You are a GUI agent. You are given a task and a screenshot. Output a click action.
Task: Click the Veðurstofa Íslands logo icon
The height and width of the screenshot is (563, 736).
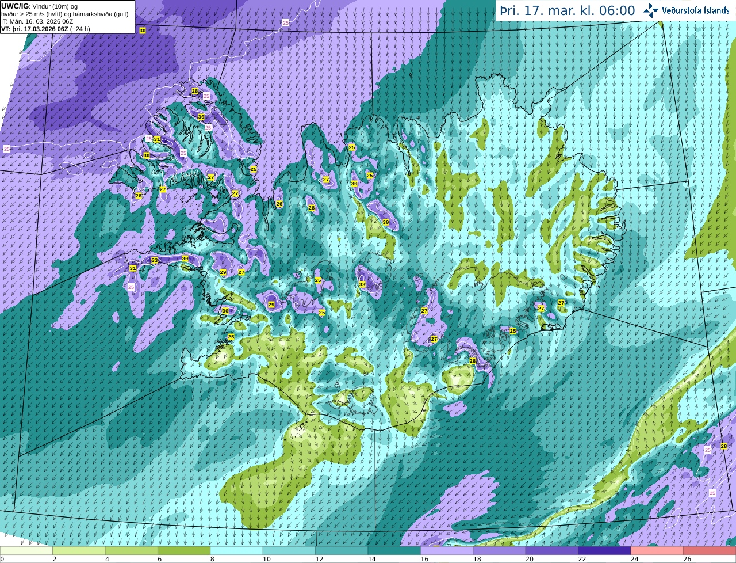click(651, 10)
